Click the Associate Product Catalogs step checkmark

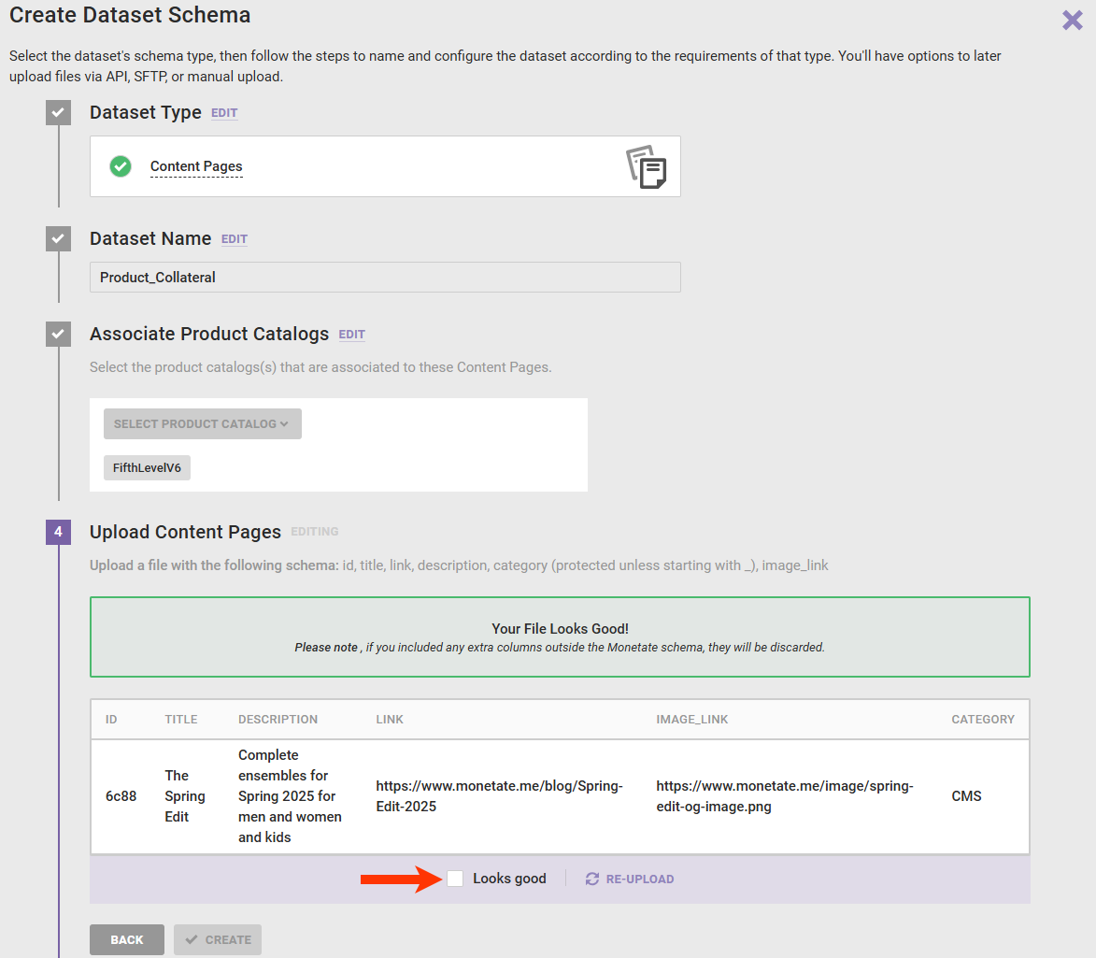[x=58, y=335]
